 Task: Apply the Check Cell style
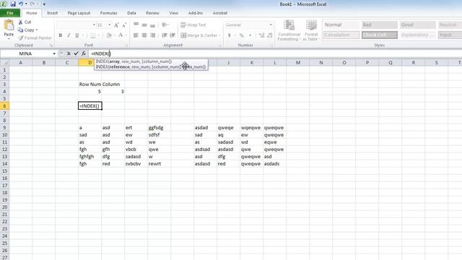click(380, 35)
